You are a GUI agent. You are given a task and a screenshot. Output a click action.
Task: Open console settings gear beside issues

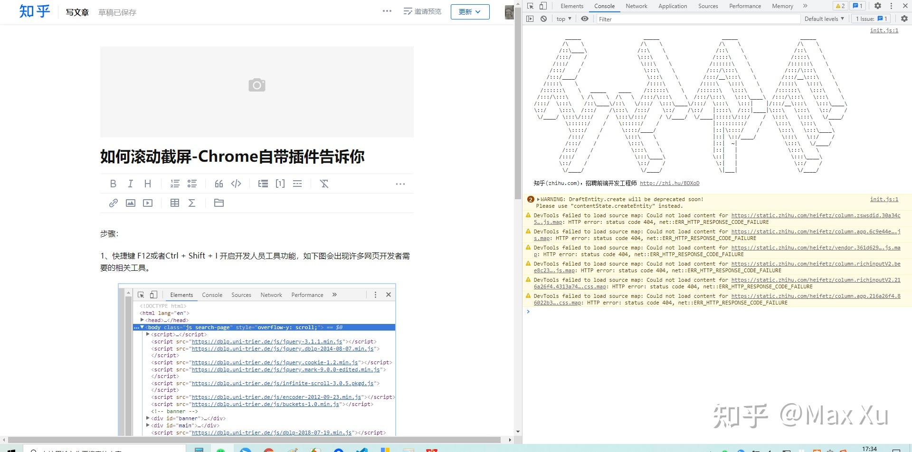click(904, 19)
